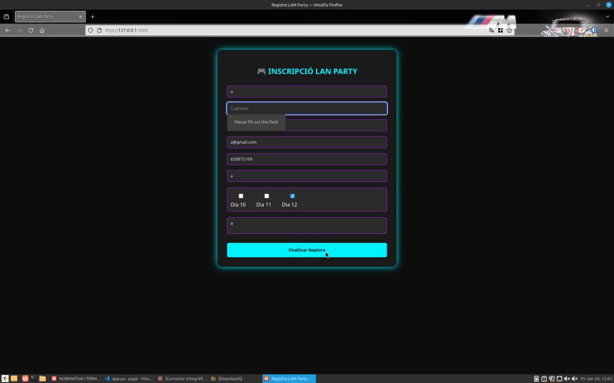Bookmark this page with the star icon
Screen dimensions: 614x383
click(x=510, y=30)
